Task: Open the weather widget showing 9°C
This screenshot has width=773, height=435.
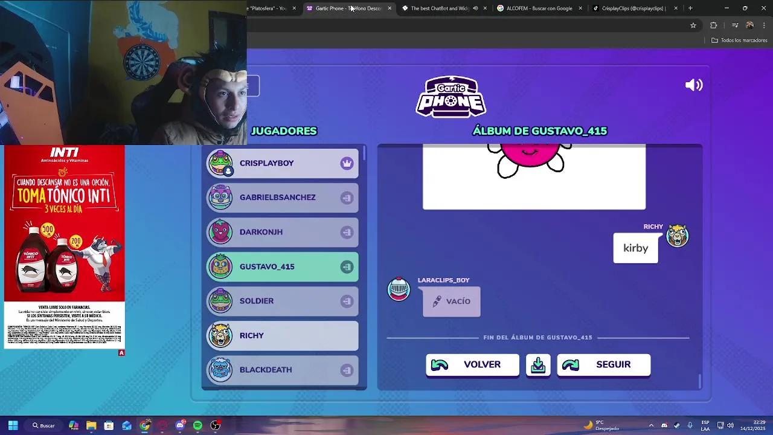Action: point(601,425)
